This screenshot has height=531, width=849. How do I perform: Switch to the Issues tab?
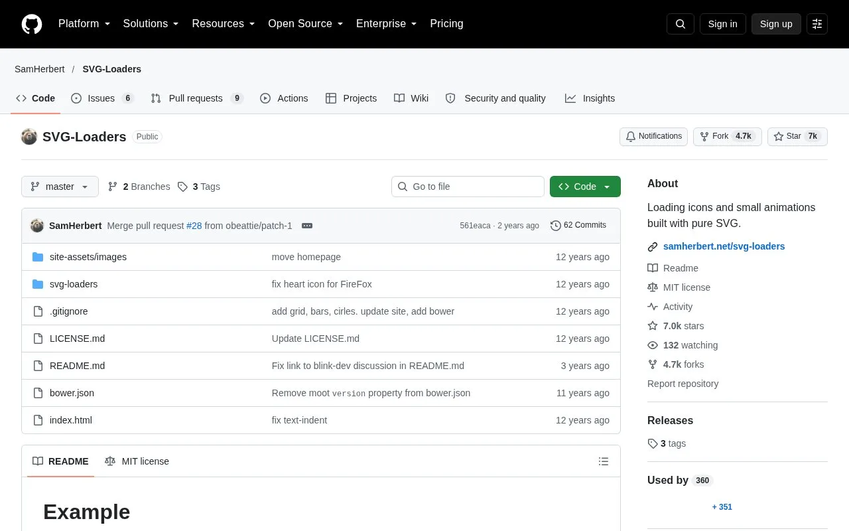pyautogui.click(x=103, y=98)
